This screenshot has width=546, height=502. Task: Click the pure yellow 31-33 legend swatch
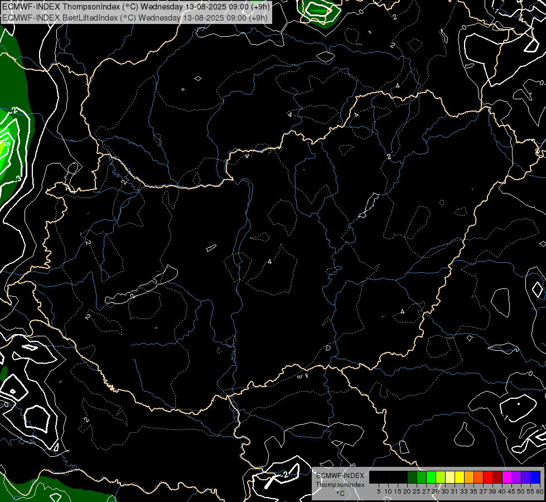[x=460, y=477]
